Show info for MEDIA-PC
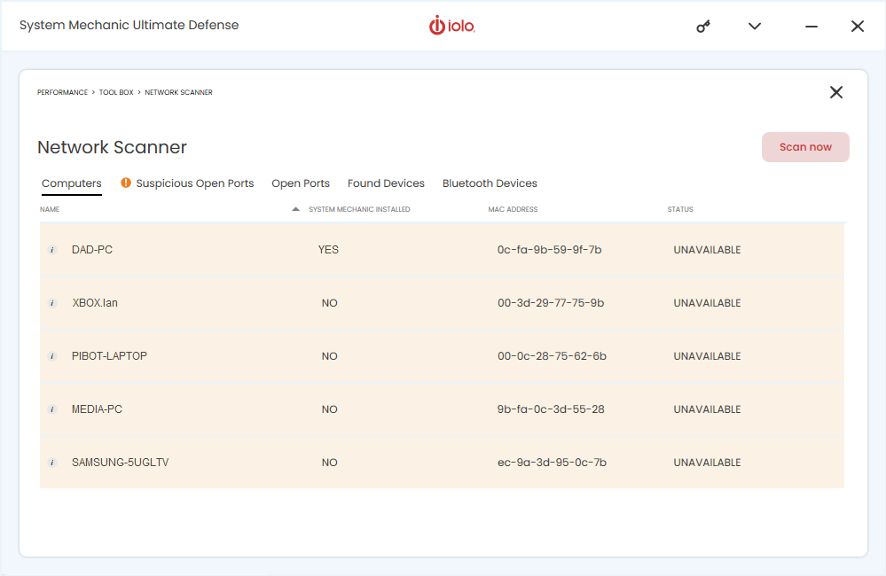The image size is (886, 576). 52,409
